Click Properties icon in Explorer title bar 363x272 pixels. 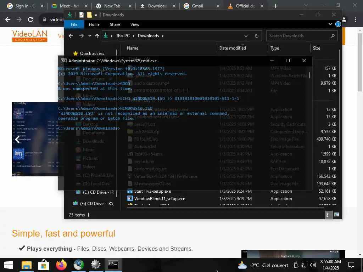point(81,15)
